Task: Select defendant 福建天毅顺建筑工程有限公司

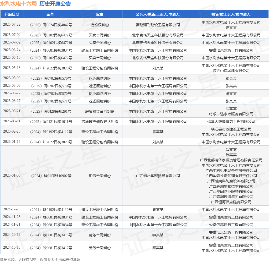Action: [231, 122]
